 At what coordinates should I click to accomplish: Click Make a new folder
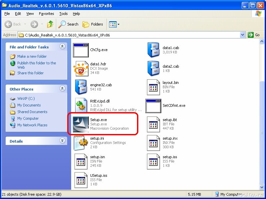pos(32,56)
